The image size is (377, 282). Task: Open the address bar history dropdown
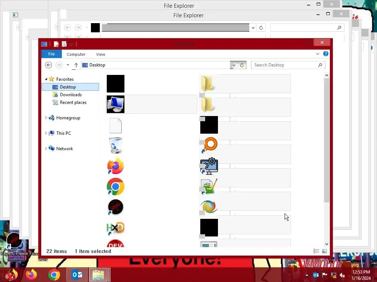click(234, 65)
